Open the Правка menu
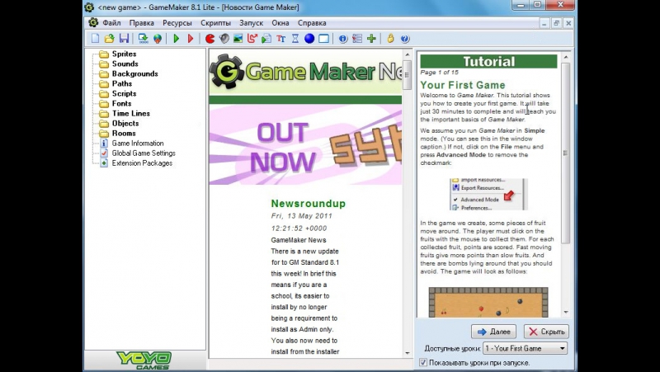 click(x=141, y=23)
